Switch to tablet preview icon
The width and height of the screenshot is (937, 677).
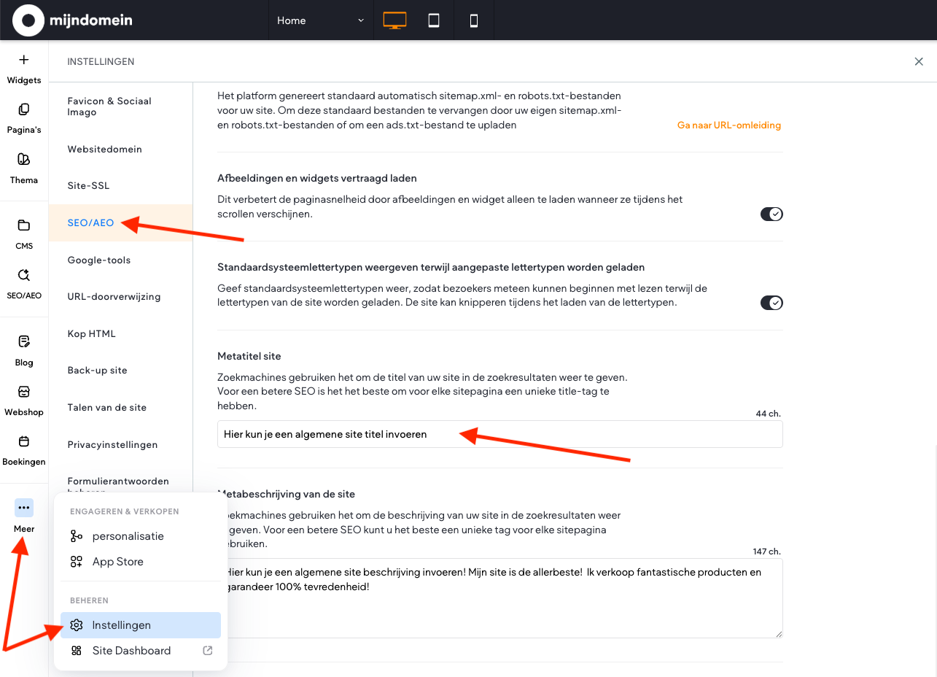pos(434,20)
